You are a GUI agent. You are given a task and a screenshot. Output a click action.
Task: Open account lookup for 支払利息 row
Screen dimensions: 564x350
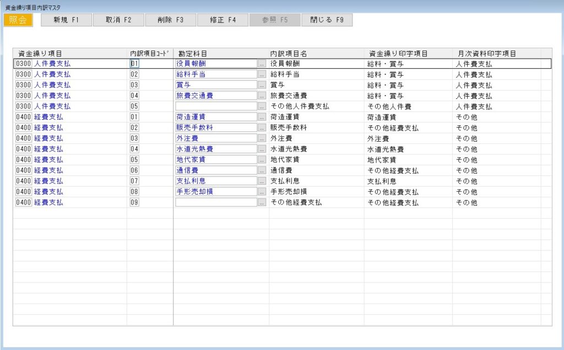(x=262, y=181)
